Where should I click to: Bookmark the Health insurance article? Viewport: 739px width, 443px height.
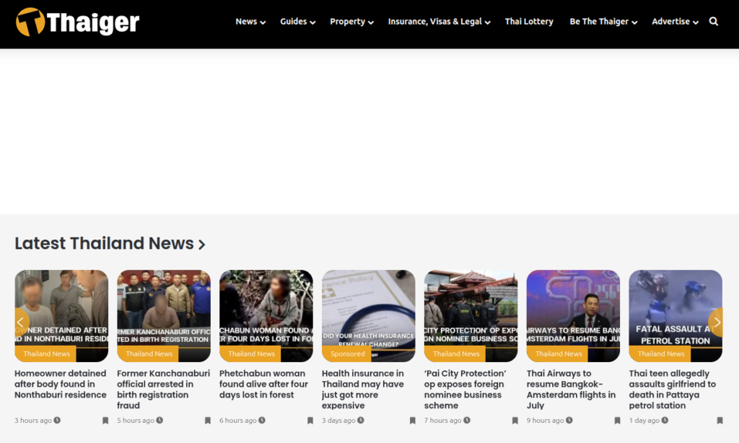click(412, 421)
